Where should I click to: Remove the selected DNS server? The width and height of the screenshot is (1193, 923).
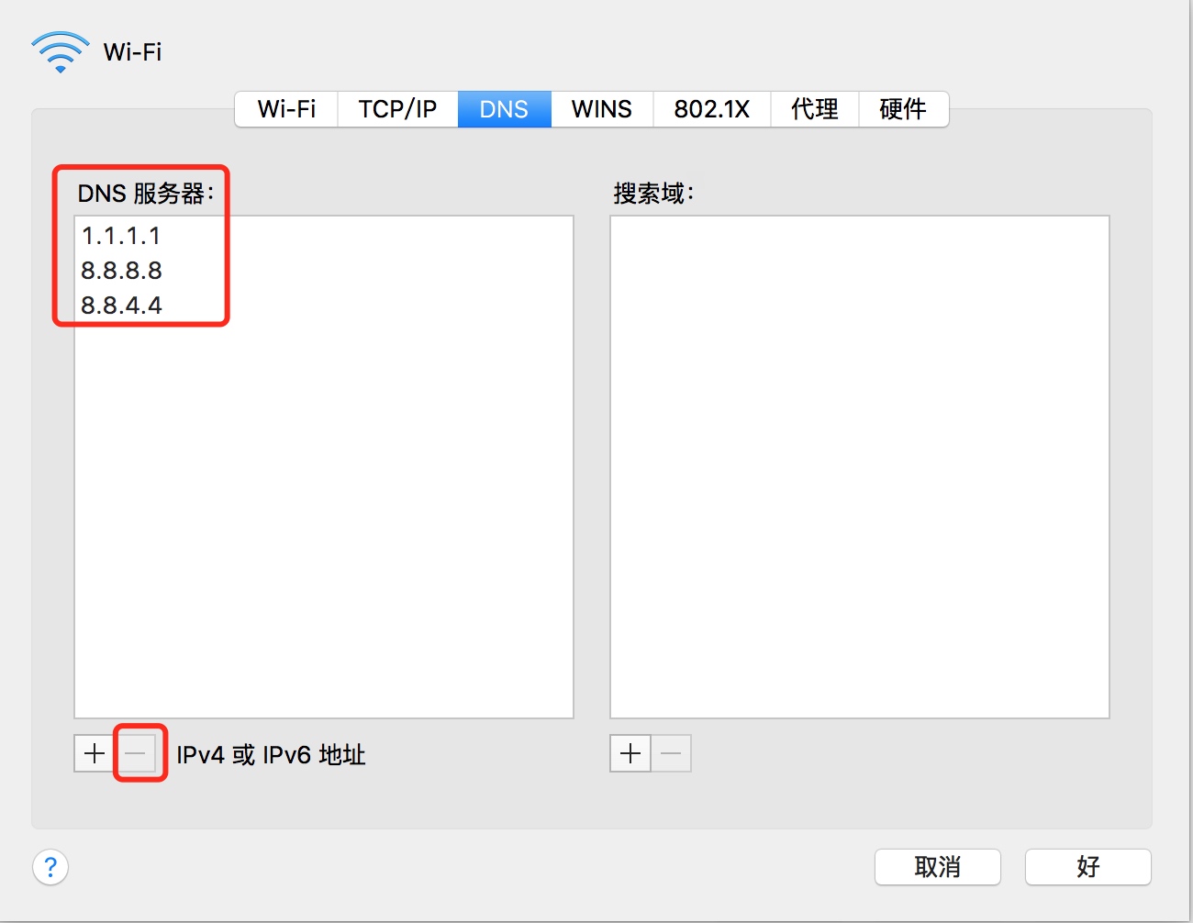136,754
